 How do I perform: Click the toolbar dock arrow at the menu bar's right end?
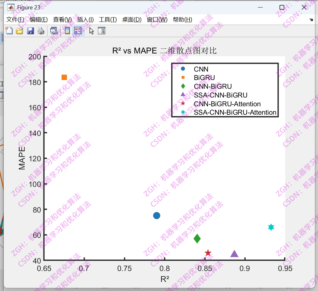[x=311, y=20]
